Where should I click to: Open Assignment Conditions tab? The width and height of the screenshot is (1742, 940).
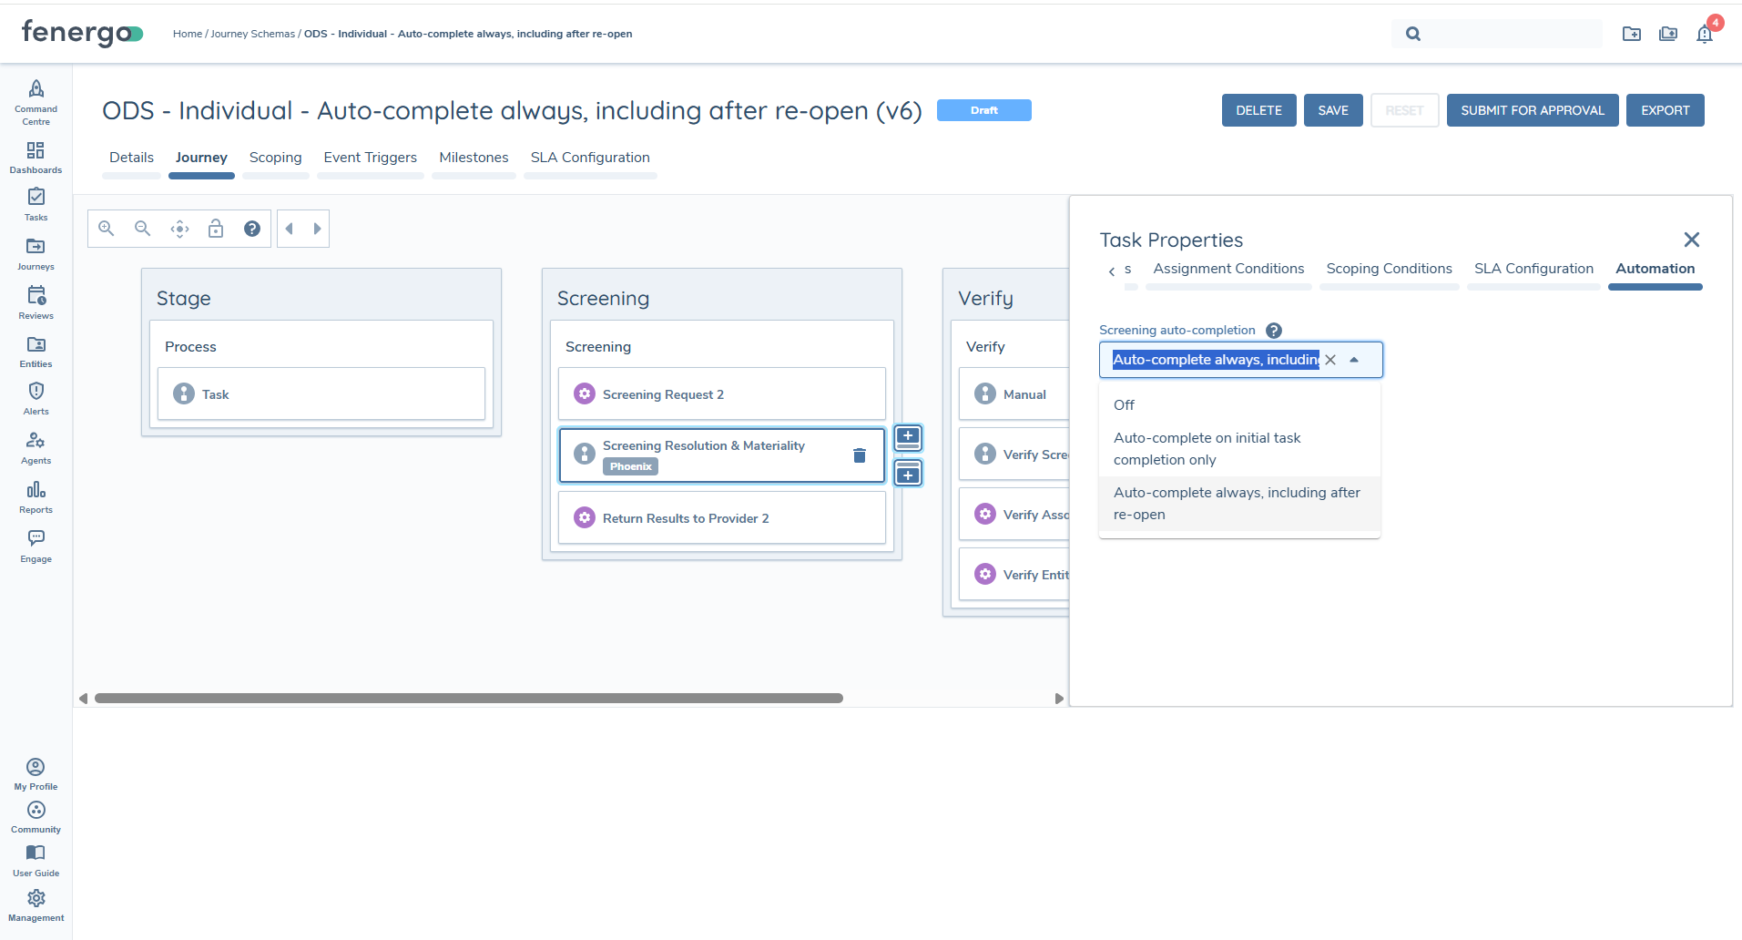point(1228,269)
